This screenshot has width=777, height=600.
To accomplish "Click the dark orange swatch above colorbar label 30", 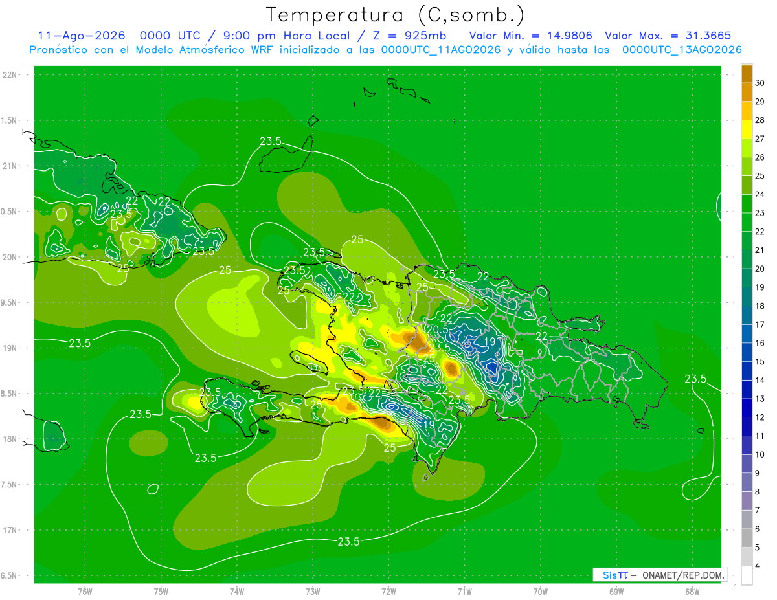I will tap(747, 74).
